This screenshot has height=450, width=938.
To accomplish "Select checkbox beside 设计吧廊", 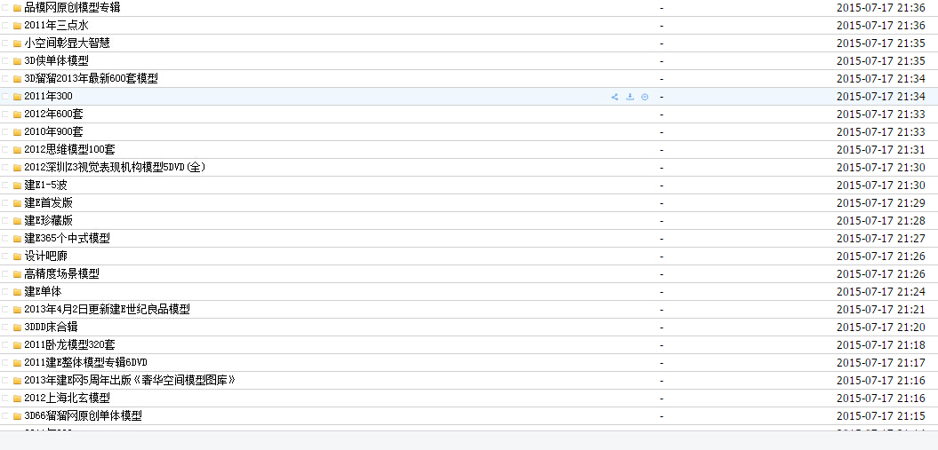I will (x=5, y=257).
